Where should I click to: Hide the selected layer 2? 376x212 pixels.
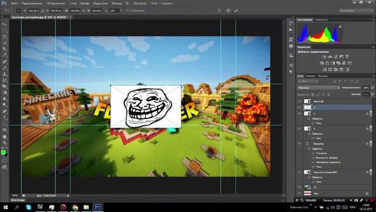click(x=299, y=107)
